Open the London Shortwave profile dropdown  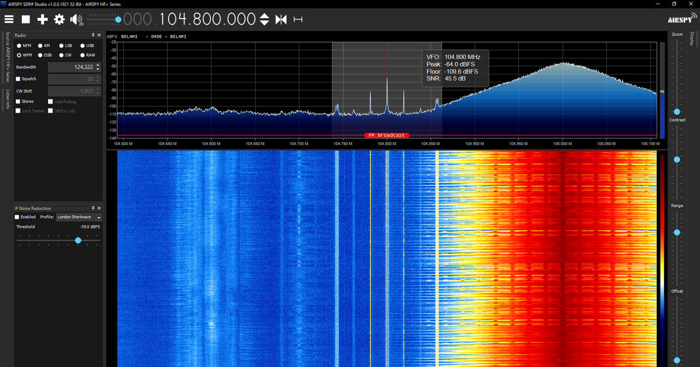(x=79, y=217)
